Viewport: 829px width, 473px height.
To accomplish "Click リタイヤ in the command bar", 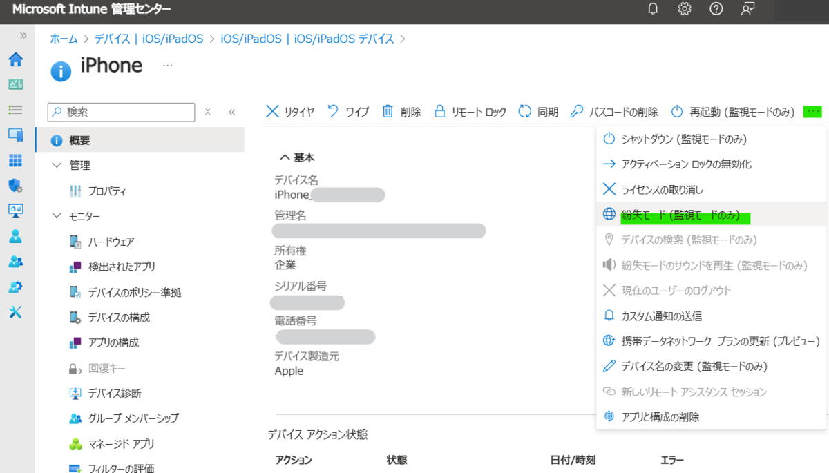I will [290, 112].
